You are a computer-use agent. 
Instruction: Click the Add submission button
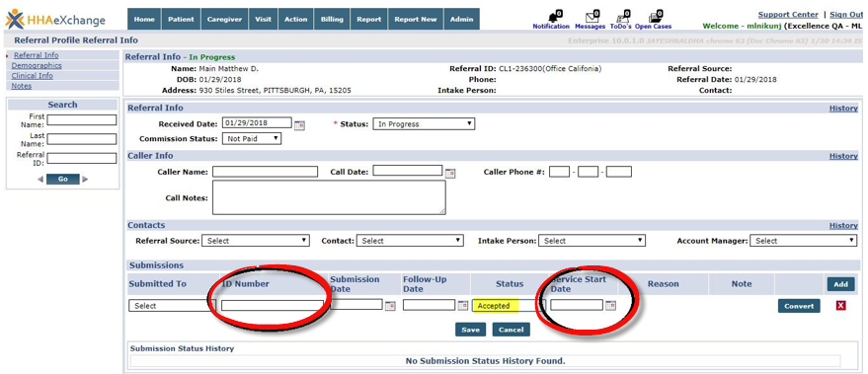pos(840,284)
